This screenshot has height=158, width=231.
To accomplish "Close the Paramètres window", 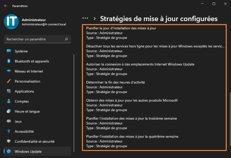I will tap(226, 4).
